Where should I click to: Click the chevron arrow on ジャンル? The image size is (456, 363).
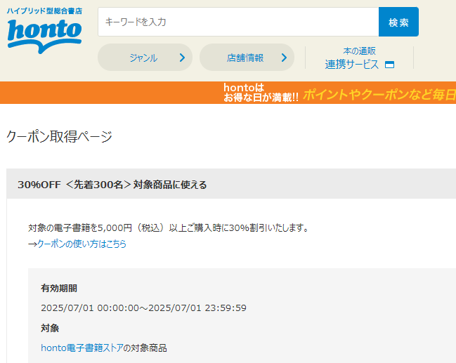coord(183,58)
